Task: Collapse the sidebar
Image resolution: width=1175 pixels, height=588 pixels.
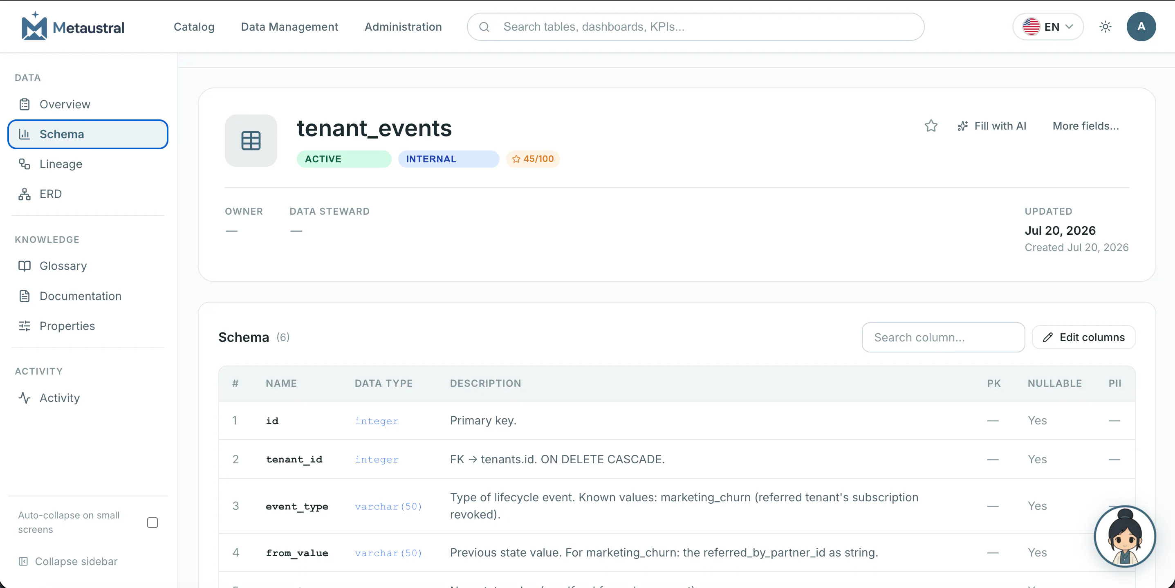Action: tap(68, 561)
